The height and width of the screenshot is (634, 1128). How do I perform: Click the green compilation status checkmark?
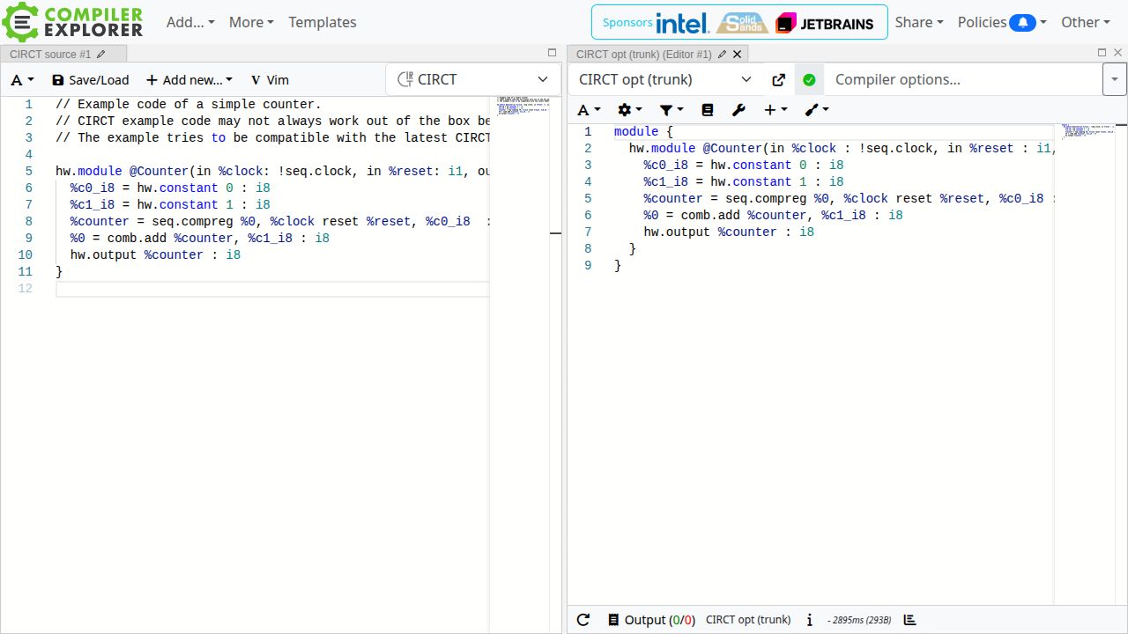809,80
